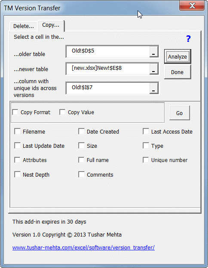This screenshot has height=268, width=208.
Task: Collapse dialog via older table range selector button
Action: tap(153, 52)
